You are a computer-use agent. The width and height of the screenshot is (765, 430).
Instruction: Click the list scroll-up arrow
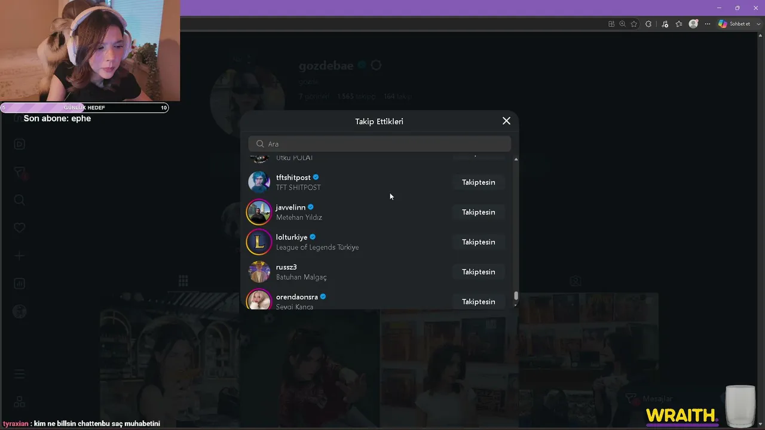coord(516,159)
